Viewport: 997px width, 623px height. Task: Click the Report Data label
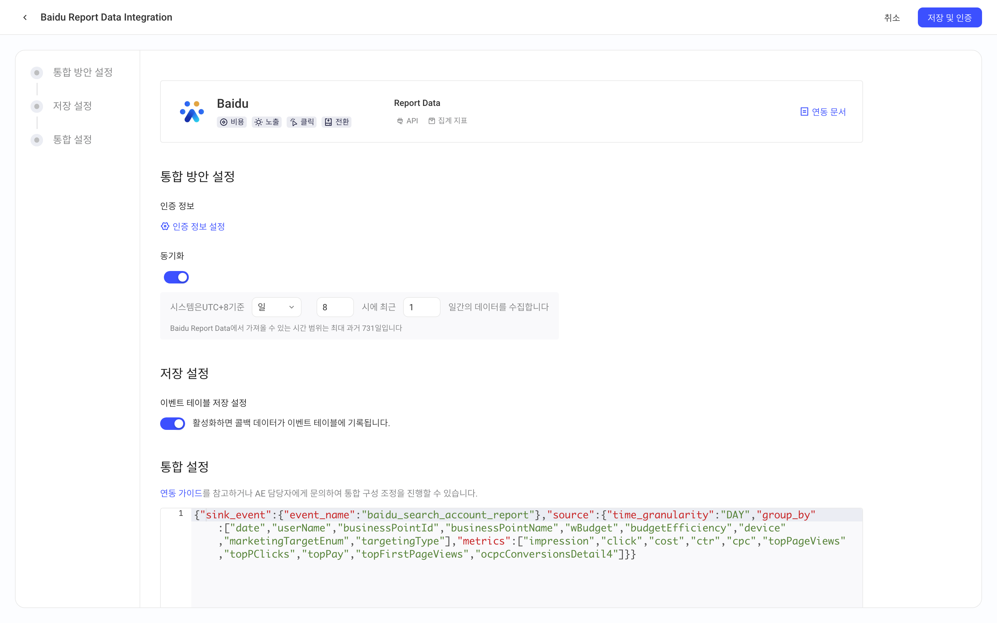click(417, 103)
